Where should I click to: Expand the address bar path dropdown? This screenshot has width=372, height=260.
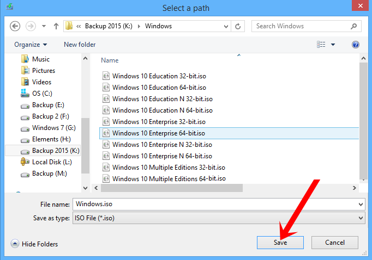tap(224, 26)
